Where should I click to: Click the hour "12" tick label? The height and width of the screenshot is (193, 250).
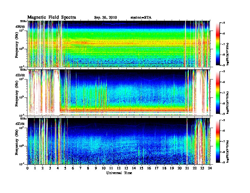click(x=119, y=168)
